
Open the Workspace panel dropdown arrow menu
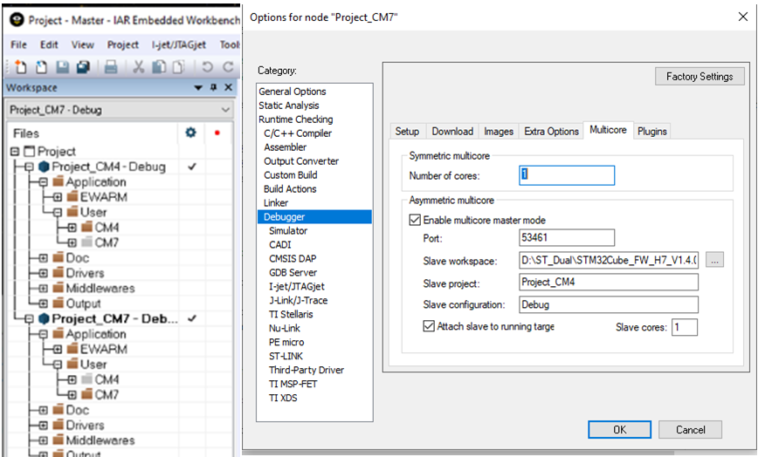(199, 88)
